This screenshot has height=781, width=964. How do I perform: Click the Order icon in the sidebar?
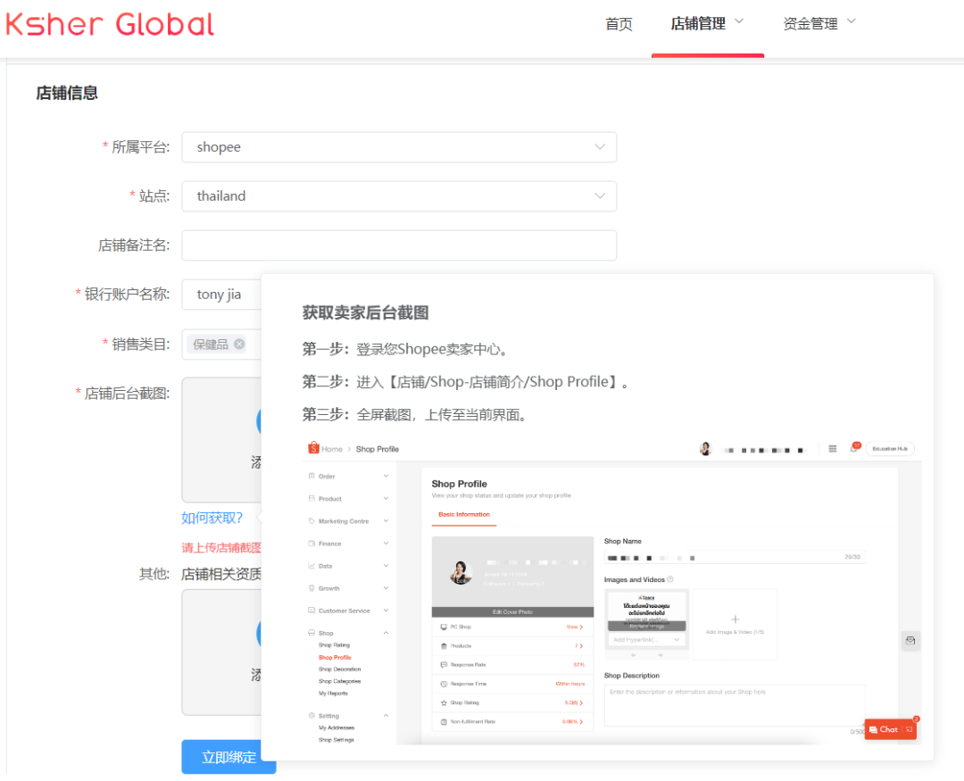click(312, 477)
